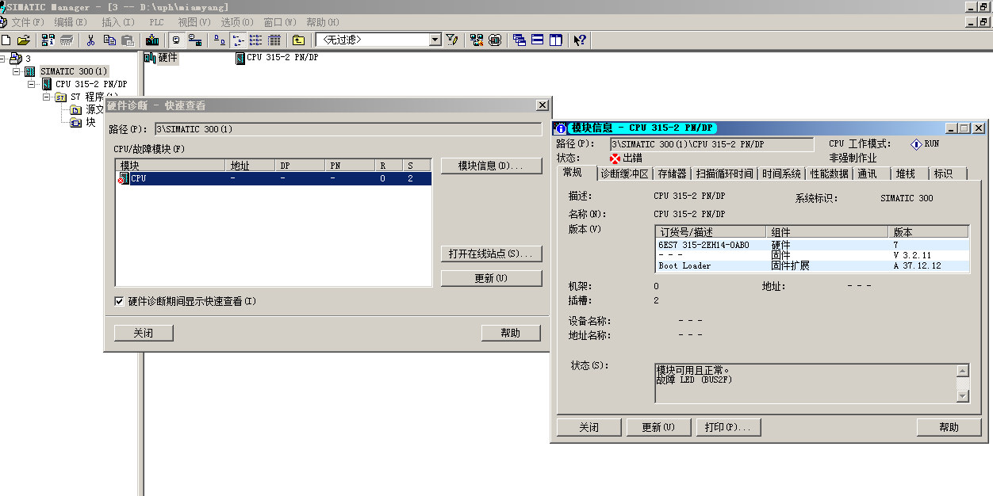Collapse CPU 315-2 PN/DP tree node
This screenshot has height=496, width=993.
coord(31,84)
